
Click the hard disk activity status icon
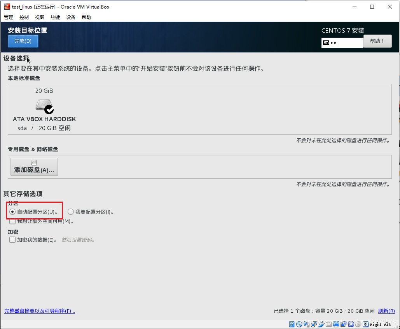[x=292, y=324]
